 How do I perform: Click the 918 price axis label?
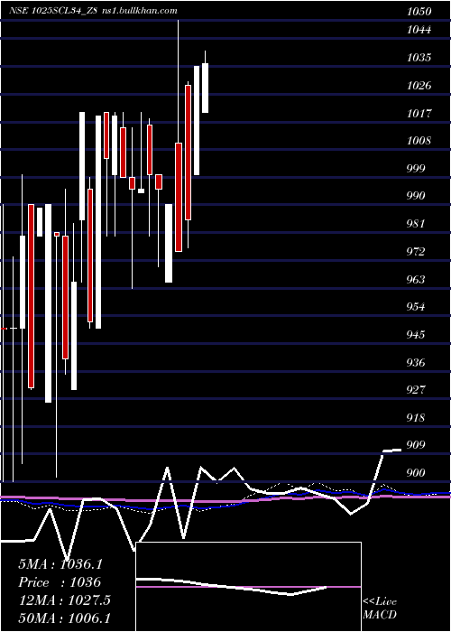tap(416, 417)
